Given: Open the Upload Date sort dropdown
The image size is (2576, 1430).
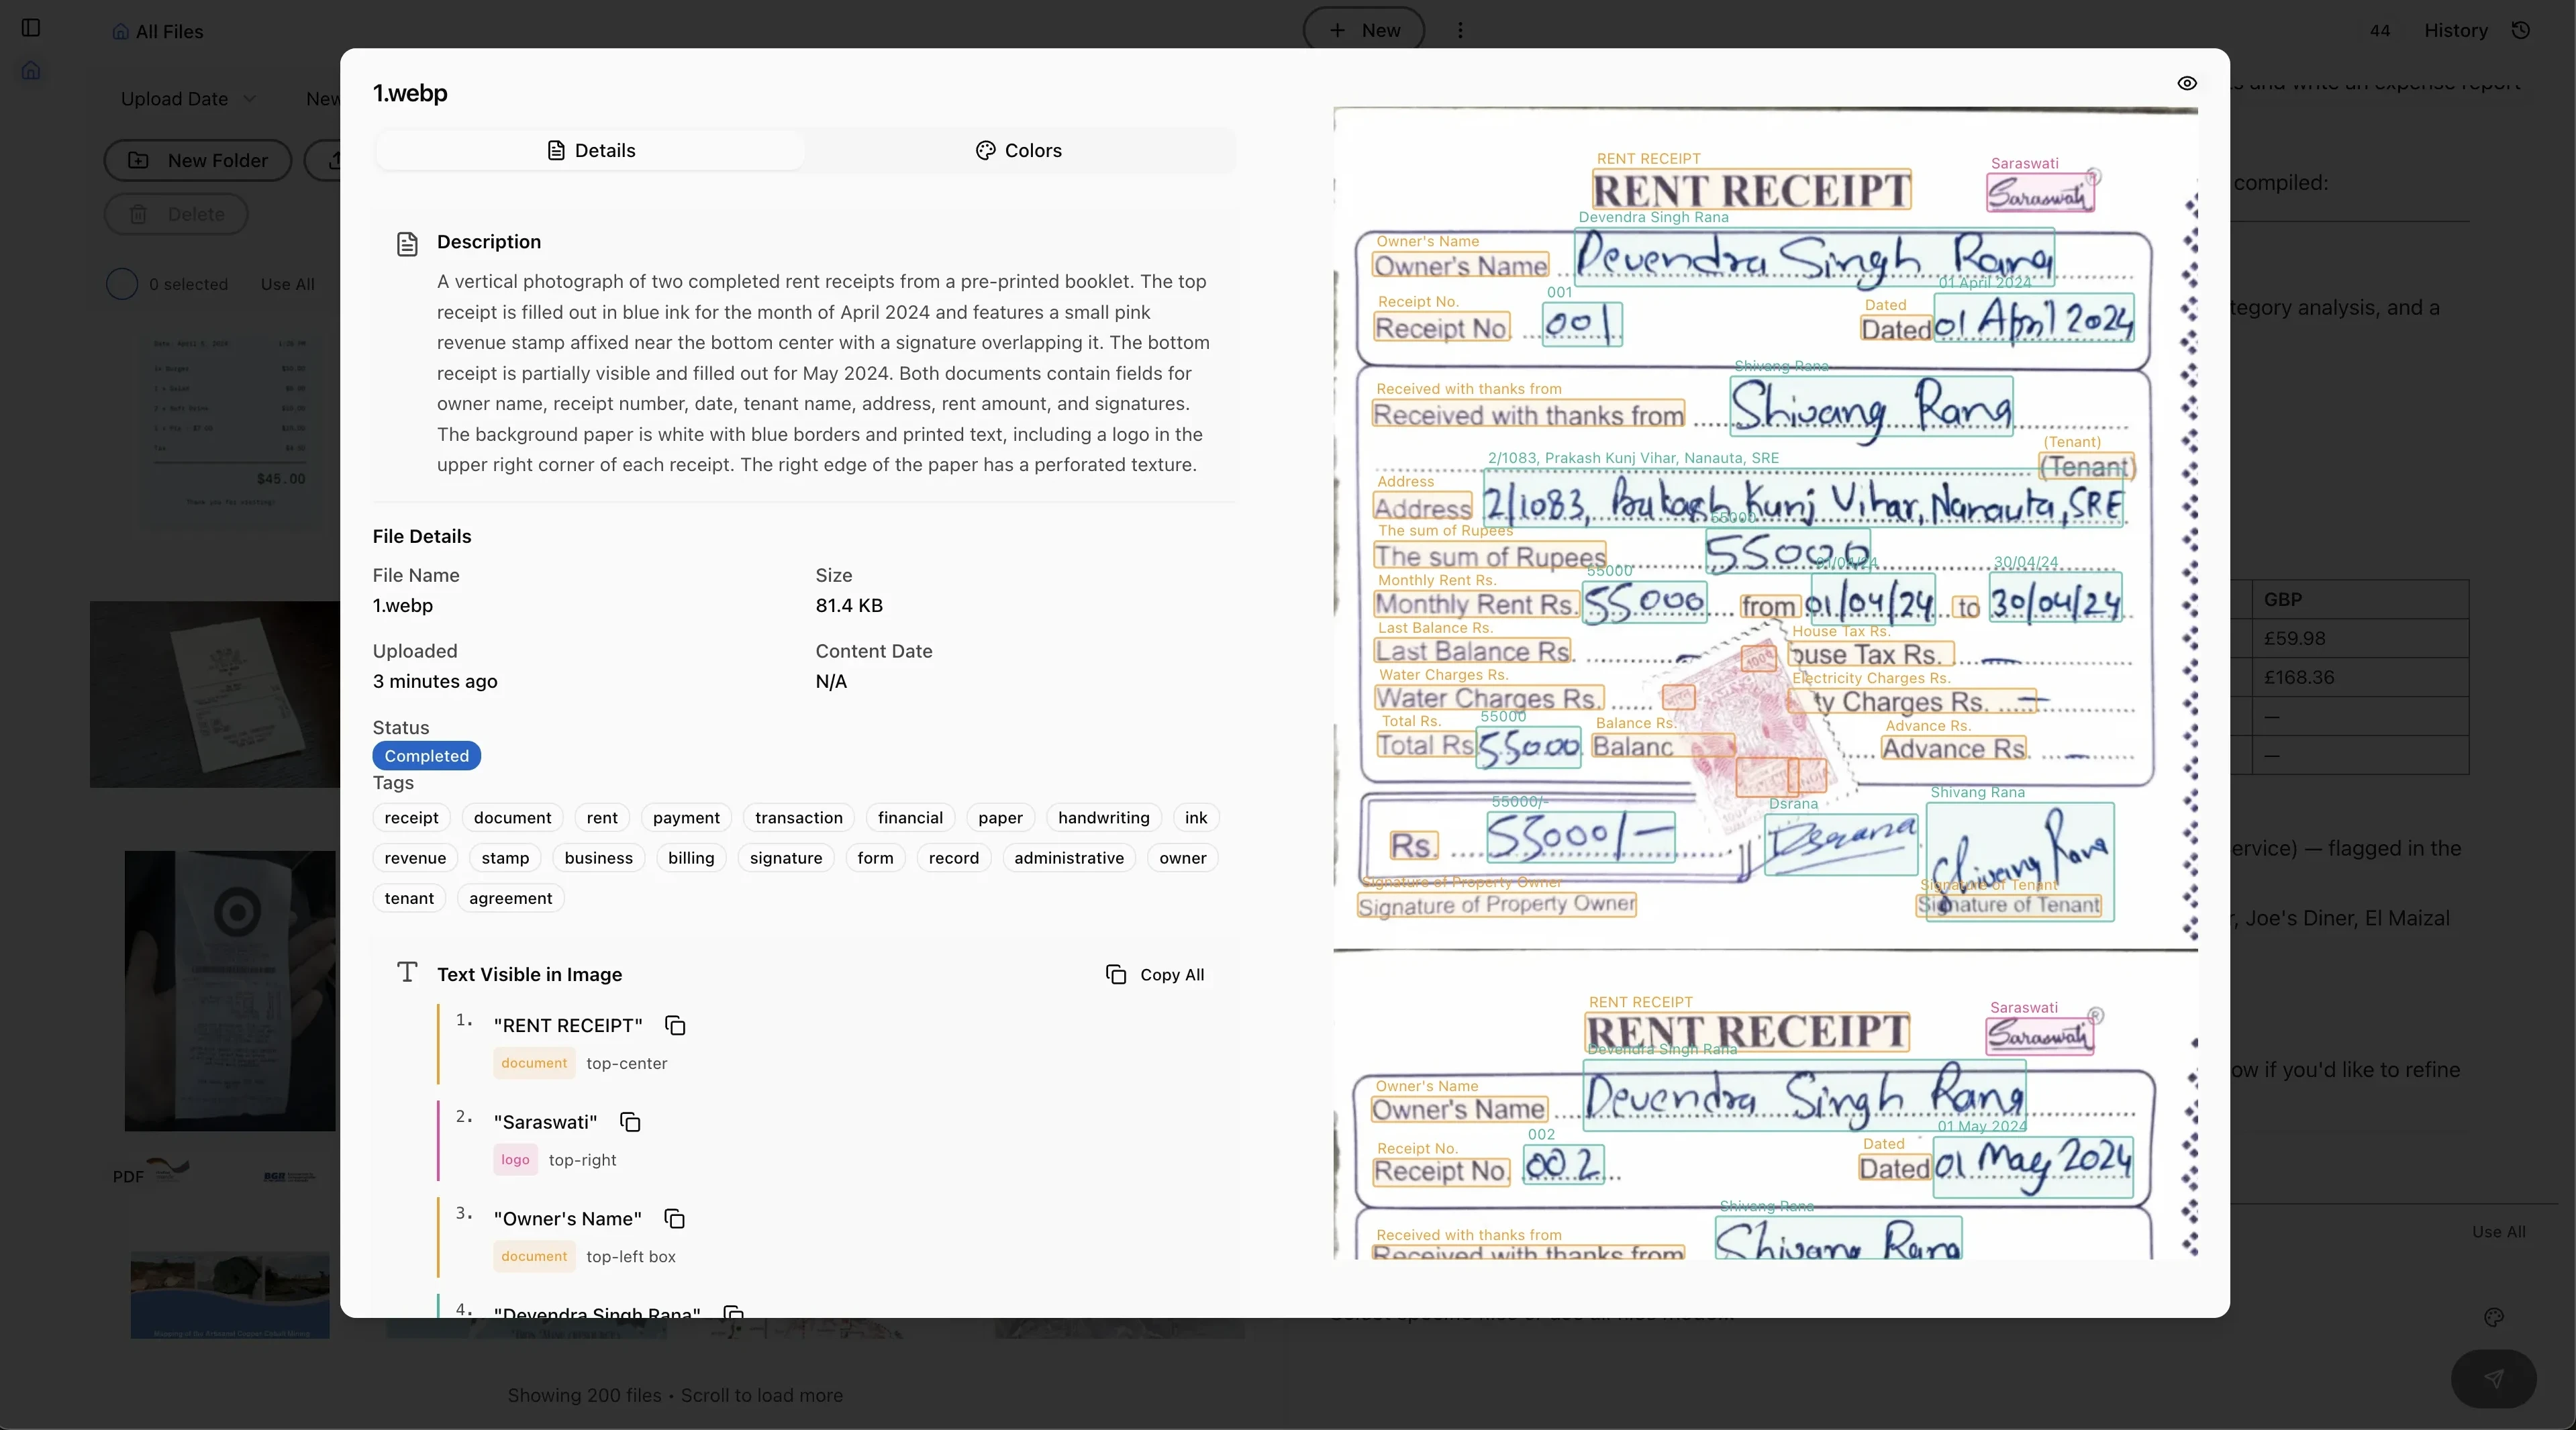Looking at the screenshot, I should 187,98.
